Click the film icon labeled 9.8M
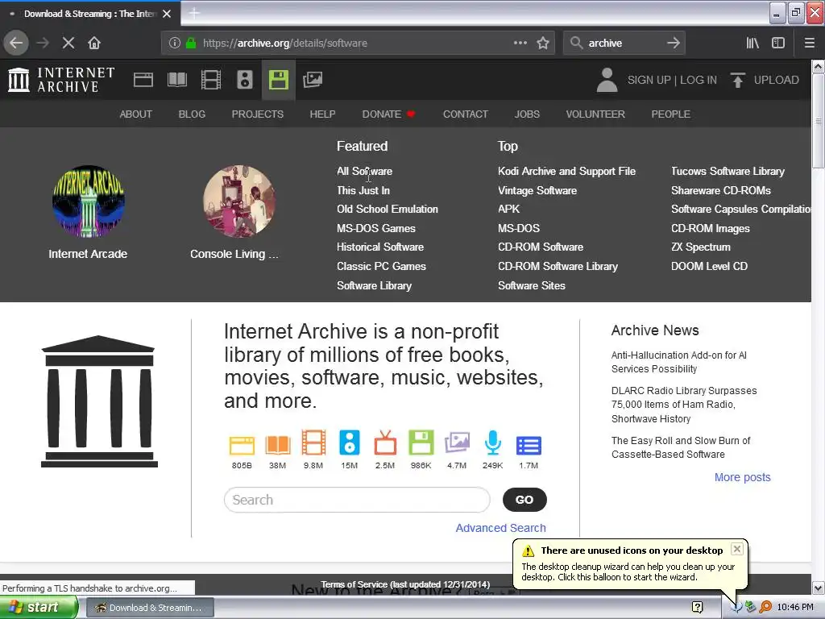The height and width of the screenshot is (619, 825). [x=313, y=442]
